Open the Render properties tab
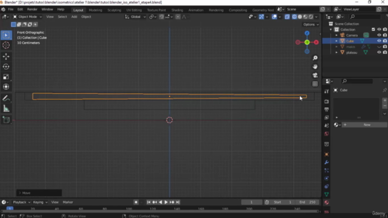The height and width of the screenshot is (218, 388). tap(326, 101)
